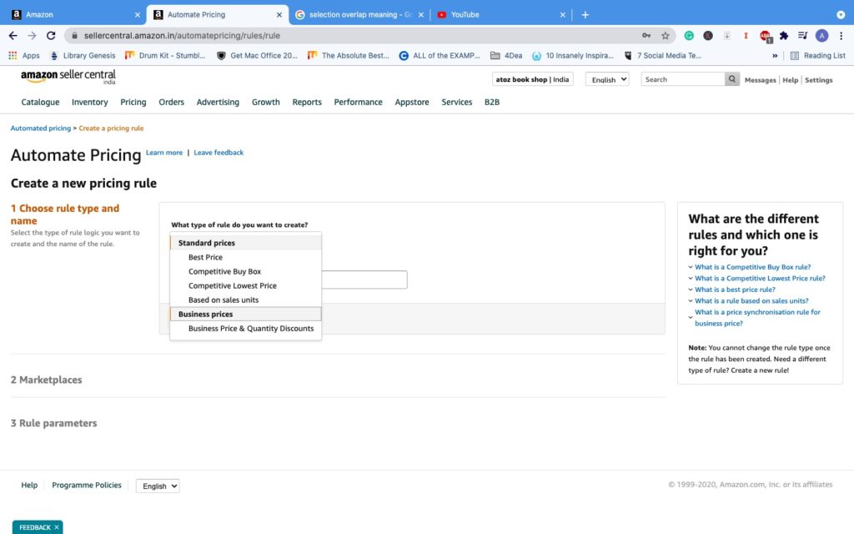Viewport: 854px width, 534px height.
Task: Open Chrome's three-dot menu icon
Action: tap(841, 35)
